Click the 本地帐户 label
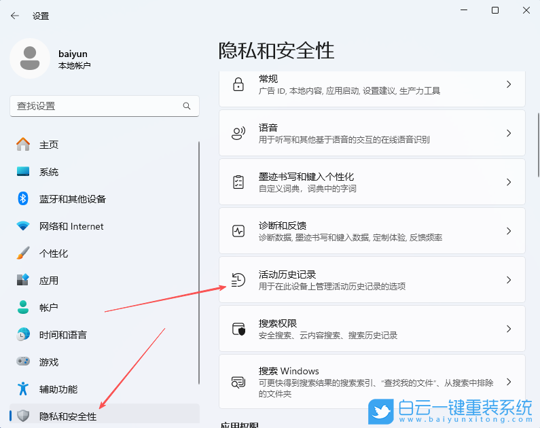 point(75,65)
